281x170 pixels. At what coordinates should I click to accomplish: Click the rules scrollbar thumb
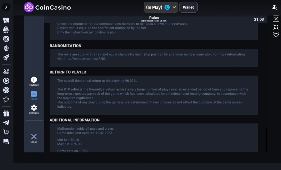[267, 139]
